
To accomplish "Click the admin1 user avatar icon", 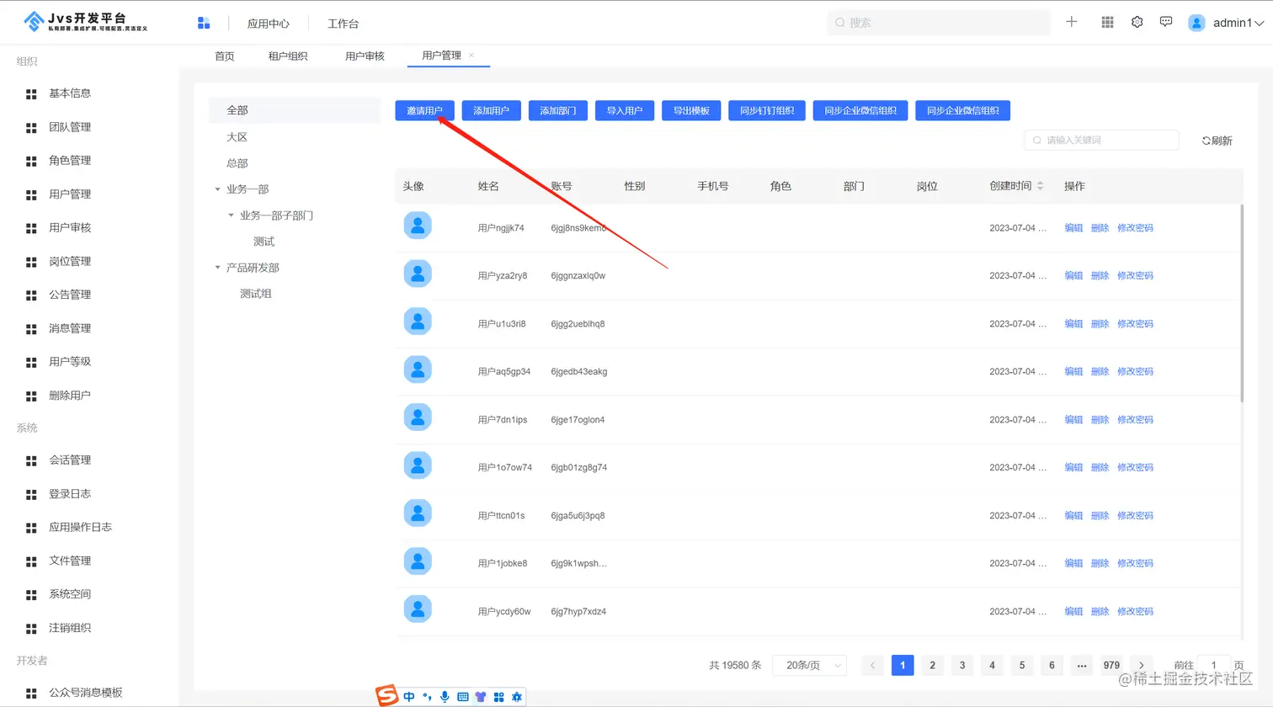I will 1196,23.
